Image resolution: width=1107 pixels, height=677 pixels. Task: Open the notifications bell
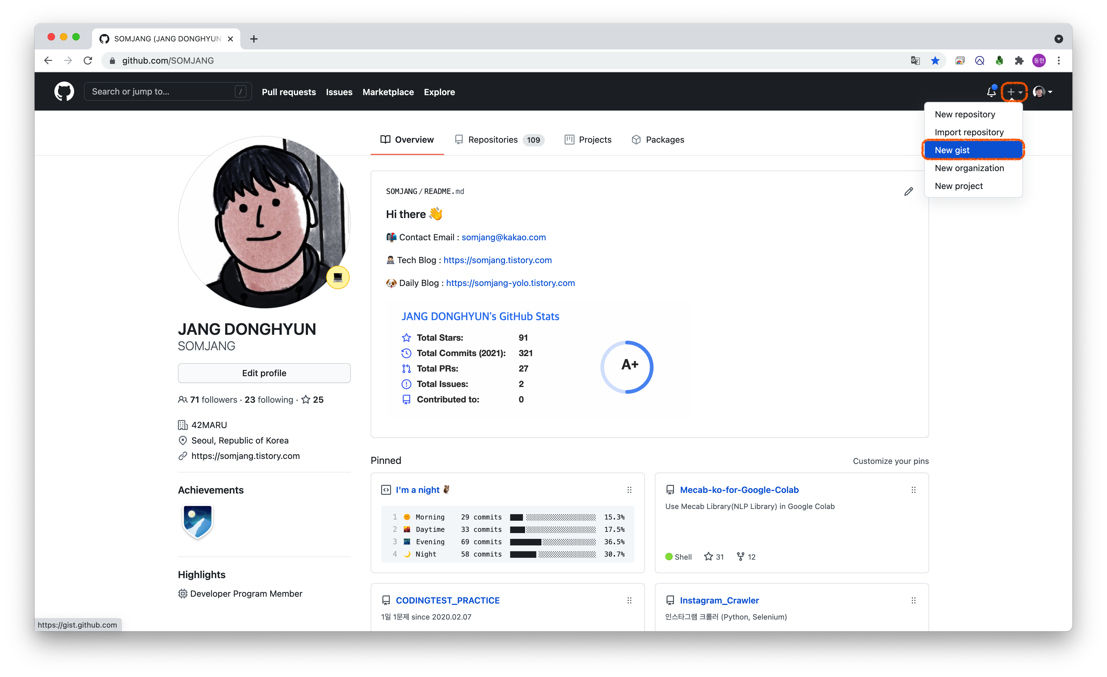click(x=991, y=92)
